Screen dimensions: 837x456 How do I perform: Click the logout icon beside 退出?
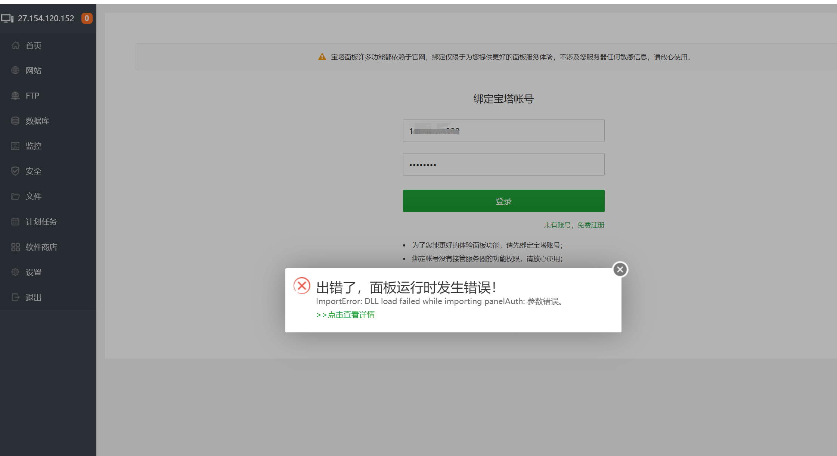coord(15,297)
